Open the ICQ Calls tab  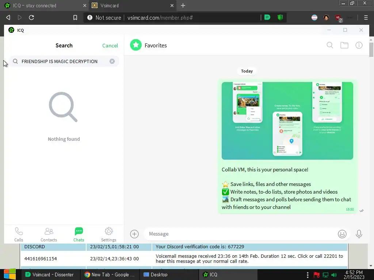(19, 234)
